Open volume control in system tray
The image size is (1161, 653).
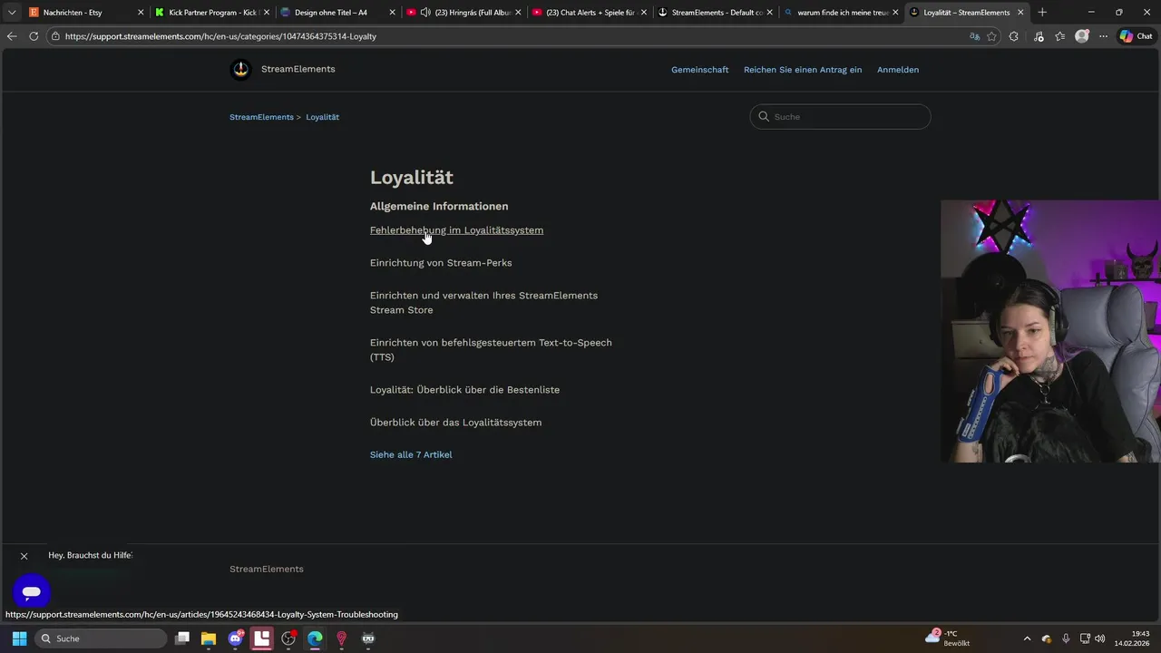tap(1100, 638)
